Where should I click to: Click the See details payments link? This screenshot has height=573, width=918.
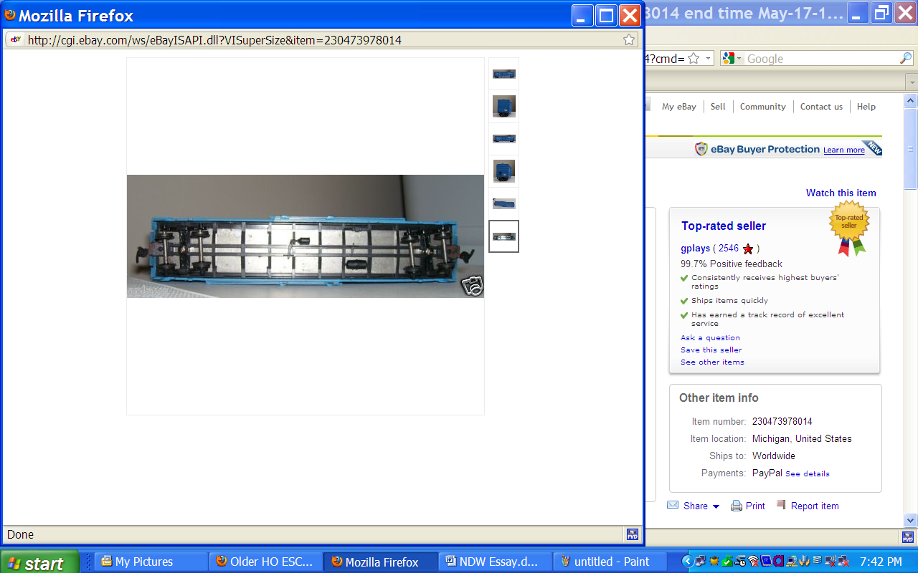[807, 474]
